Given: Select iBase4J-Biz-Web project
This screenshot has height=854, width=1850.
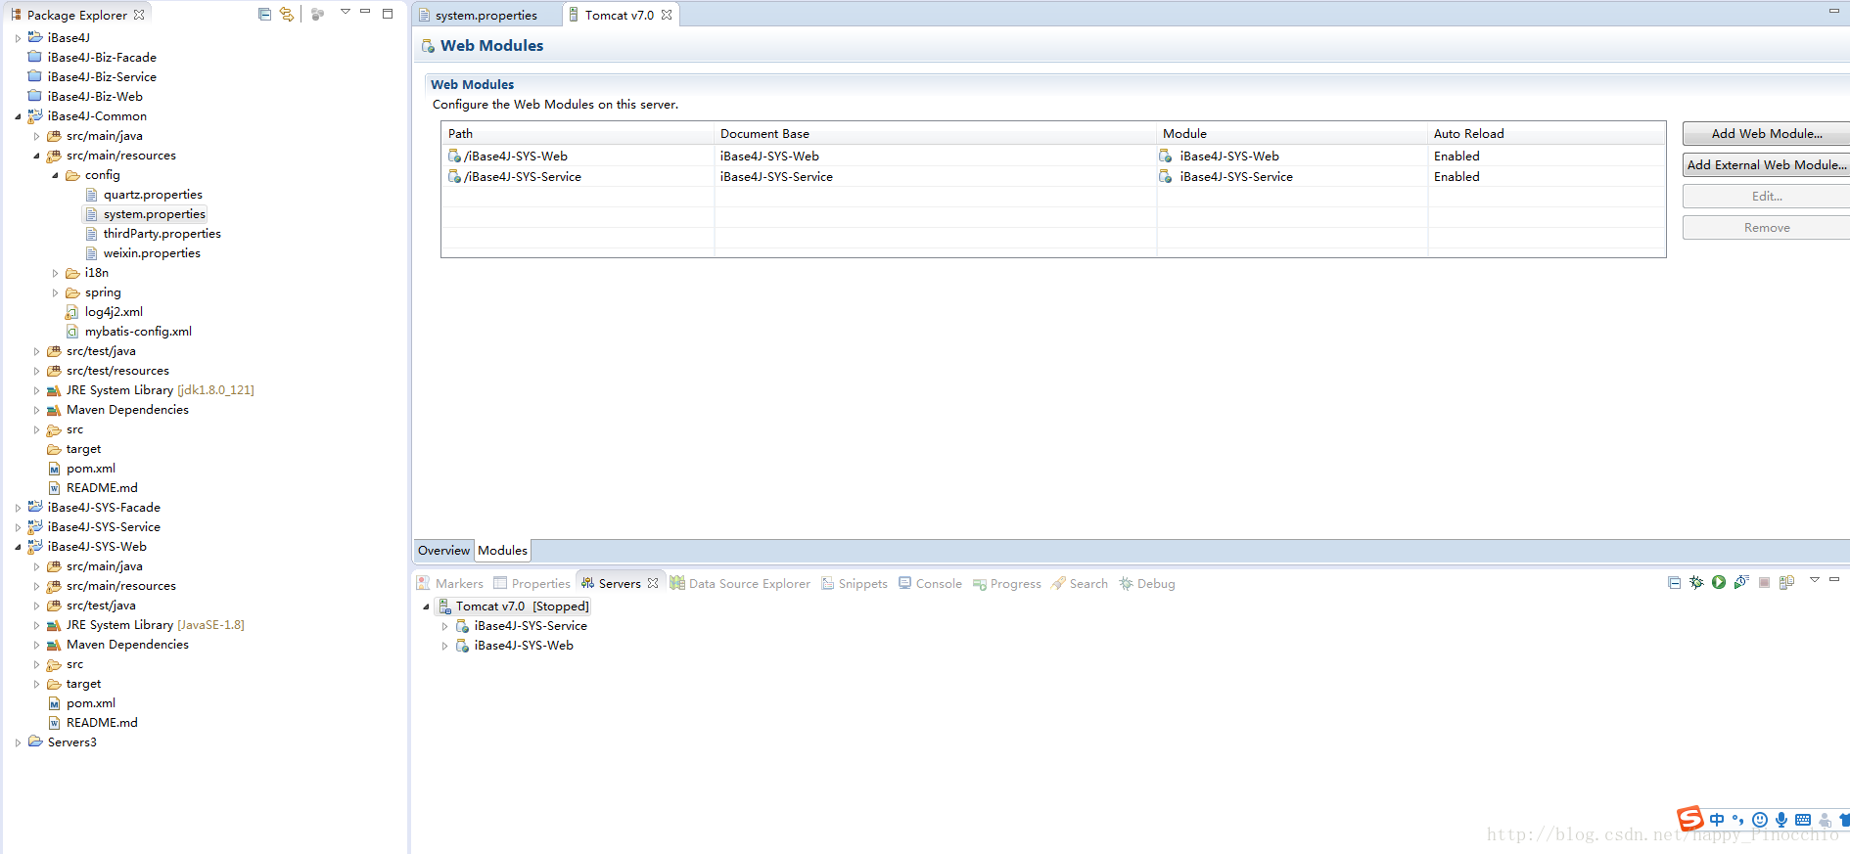Looking at the screenshot, I should [x=95, y=97].
